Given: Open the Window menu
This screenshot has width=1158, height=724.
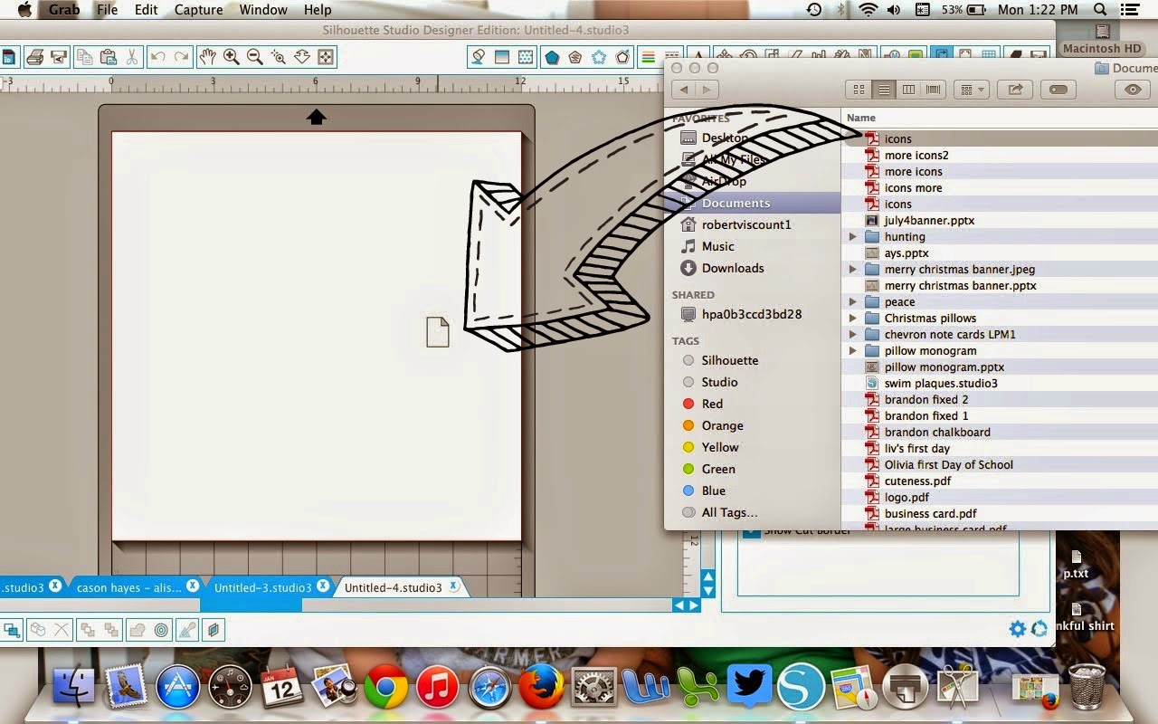Looking at the screenshot, I should pyautogui.click(x=263, y=10).
